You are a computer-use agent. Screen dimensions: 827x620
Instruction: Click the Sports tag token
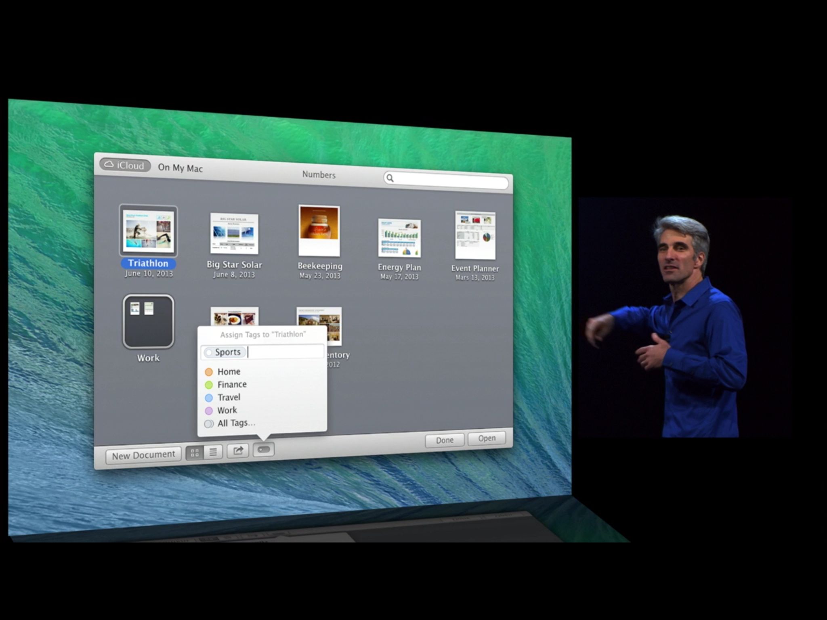pyautogui.click(x=224, y=352)
